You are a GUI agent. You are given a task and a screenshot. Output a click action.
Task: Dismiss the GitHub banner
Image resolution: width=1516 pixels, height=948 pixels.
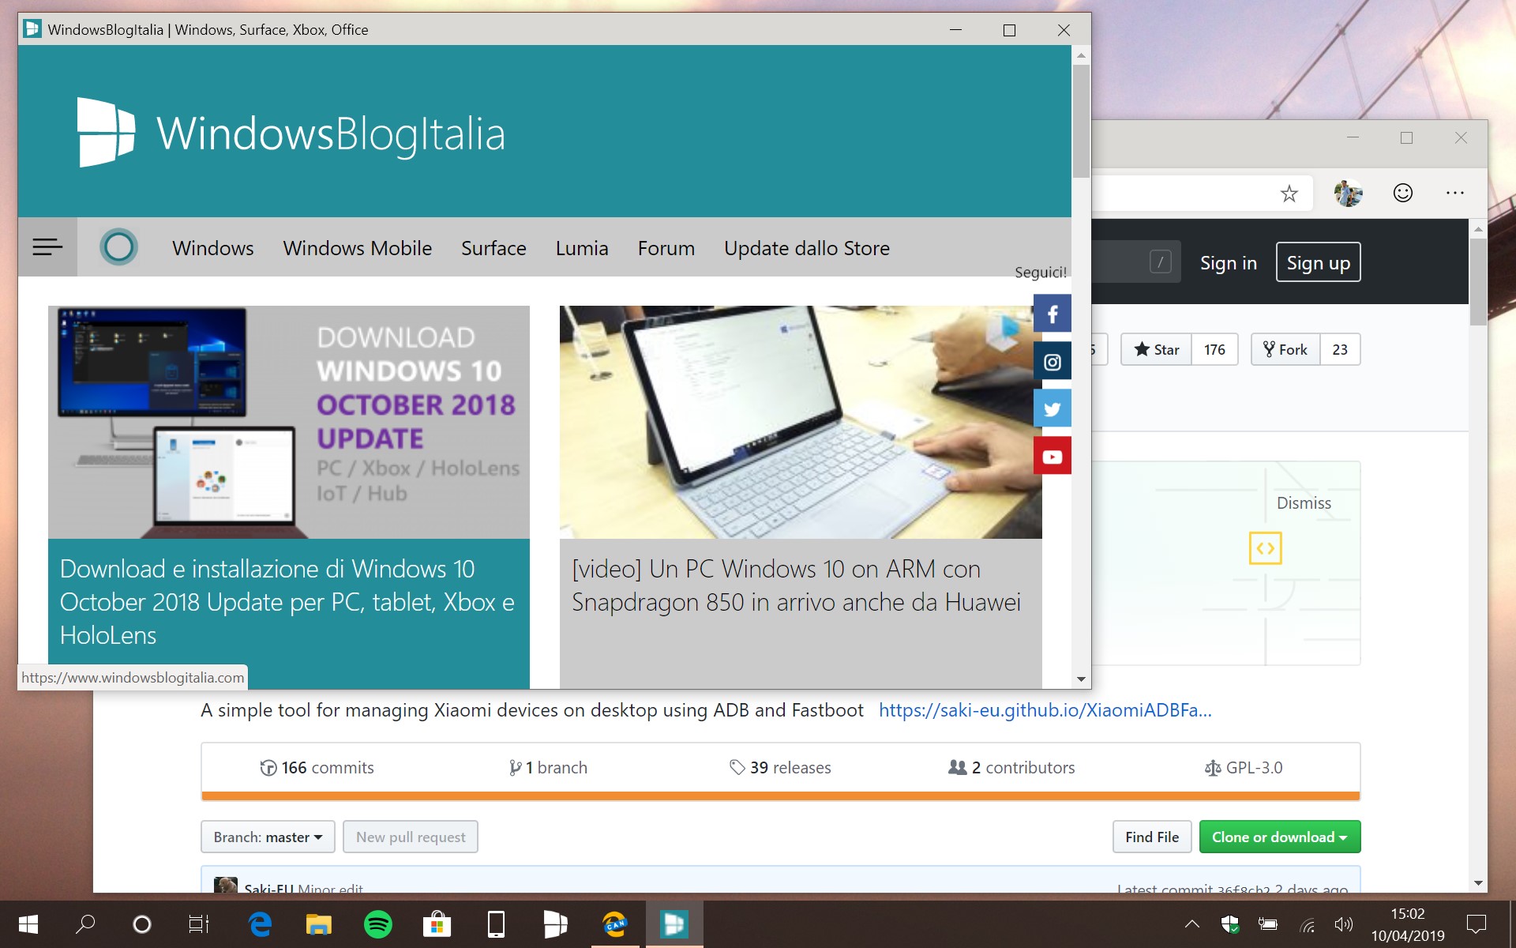(1304, 503)
